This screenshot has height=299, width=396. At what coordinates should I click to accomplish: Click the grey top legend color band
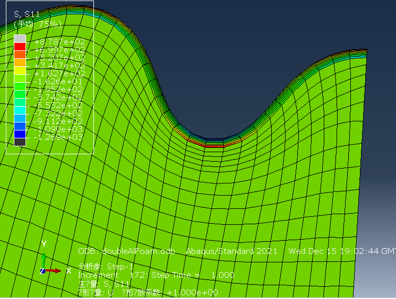(x=20, y=39)
